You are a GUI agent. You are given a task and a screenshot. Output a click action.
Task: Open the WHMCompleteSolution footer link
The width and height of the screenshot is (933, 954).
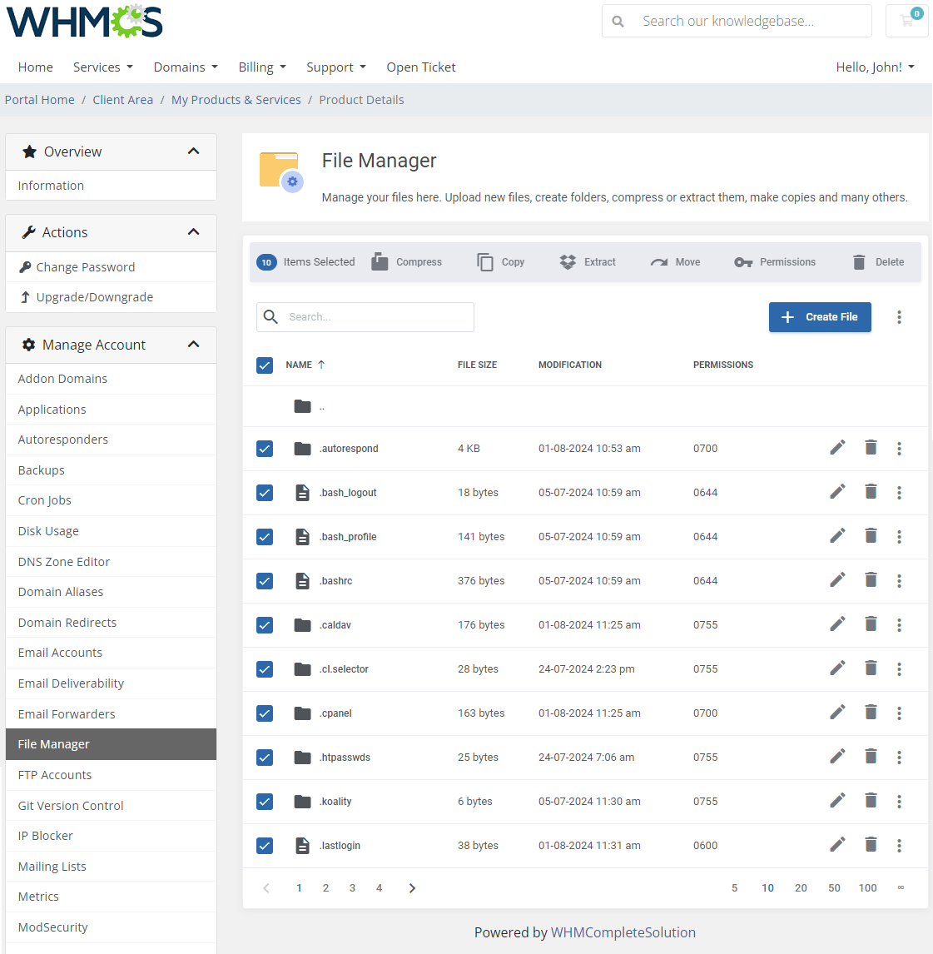pyautogui.click(x=623, y=932)
